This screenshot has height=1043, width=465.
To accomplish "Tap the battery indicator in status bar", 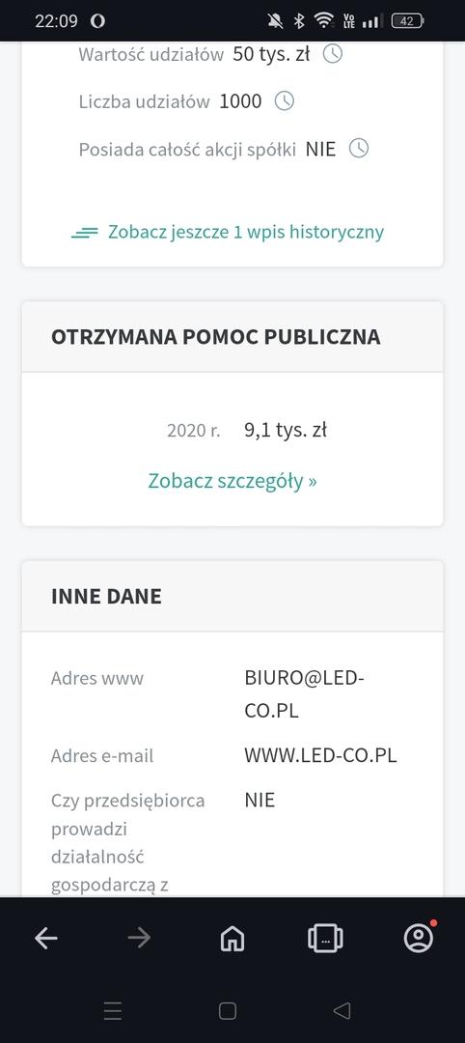I will tap(407, 20).
